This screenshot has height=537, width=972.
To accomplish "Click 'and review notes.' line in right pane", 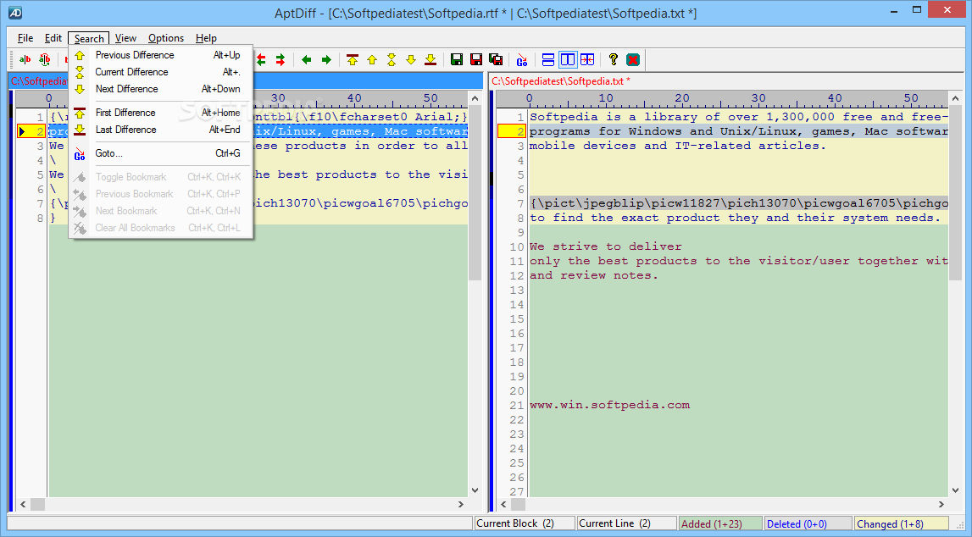I will (x=594, y=275).
